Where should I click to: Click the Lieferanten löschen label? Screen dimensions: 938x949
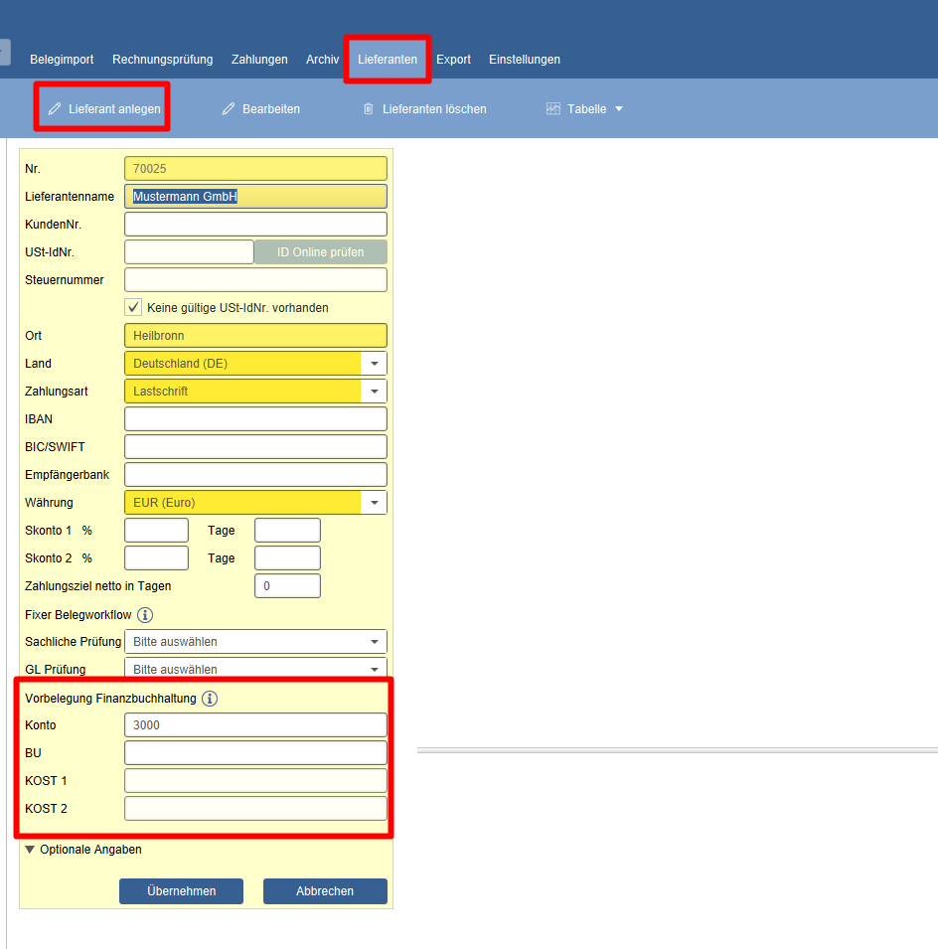[x=434, y=109]
